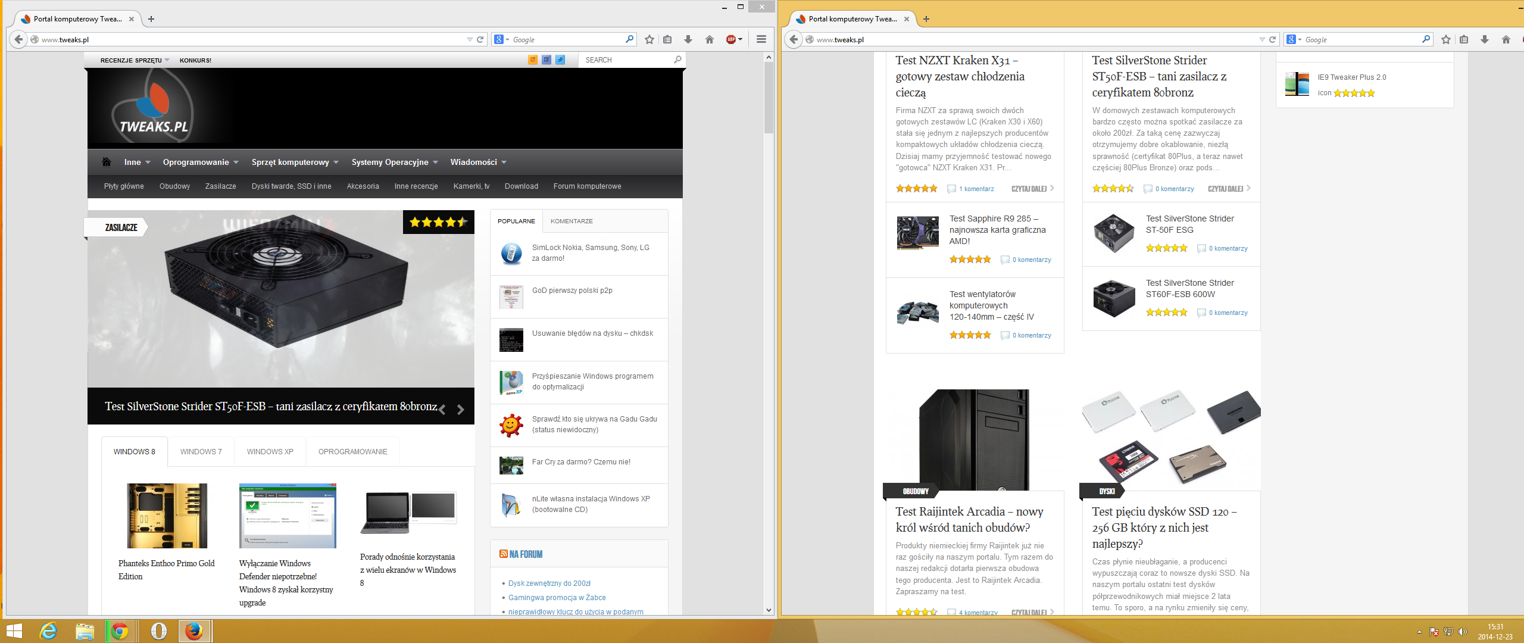Screen dimensions: 1524x643
Task: Switch to the WINDOWS XP tab
Action: pyautogui.click(x=270, y=452)
